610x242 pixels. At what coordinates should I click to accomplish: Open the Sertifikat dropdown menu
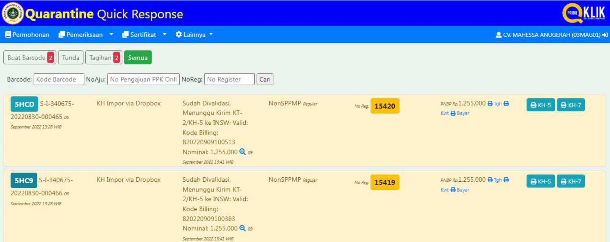click(x=144, y=35)
